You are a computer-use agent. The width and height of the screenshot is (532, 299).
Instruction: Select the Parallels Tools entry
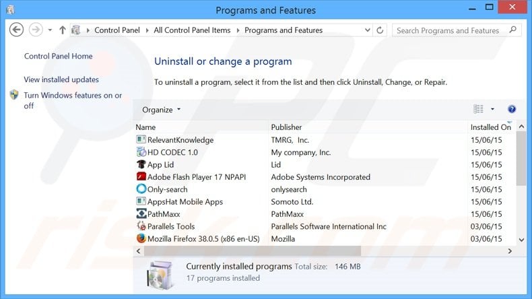pos(171,226)
